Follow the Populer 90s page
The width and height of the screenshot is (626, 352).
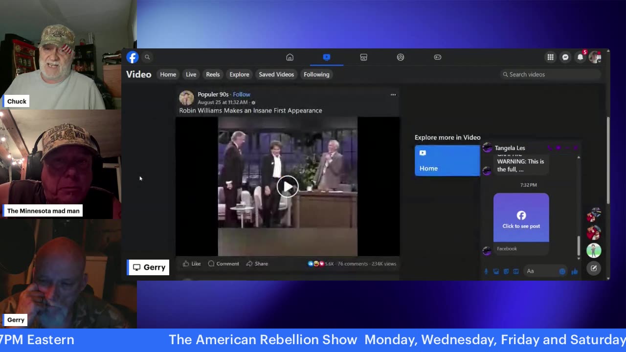[242, 94]
